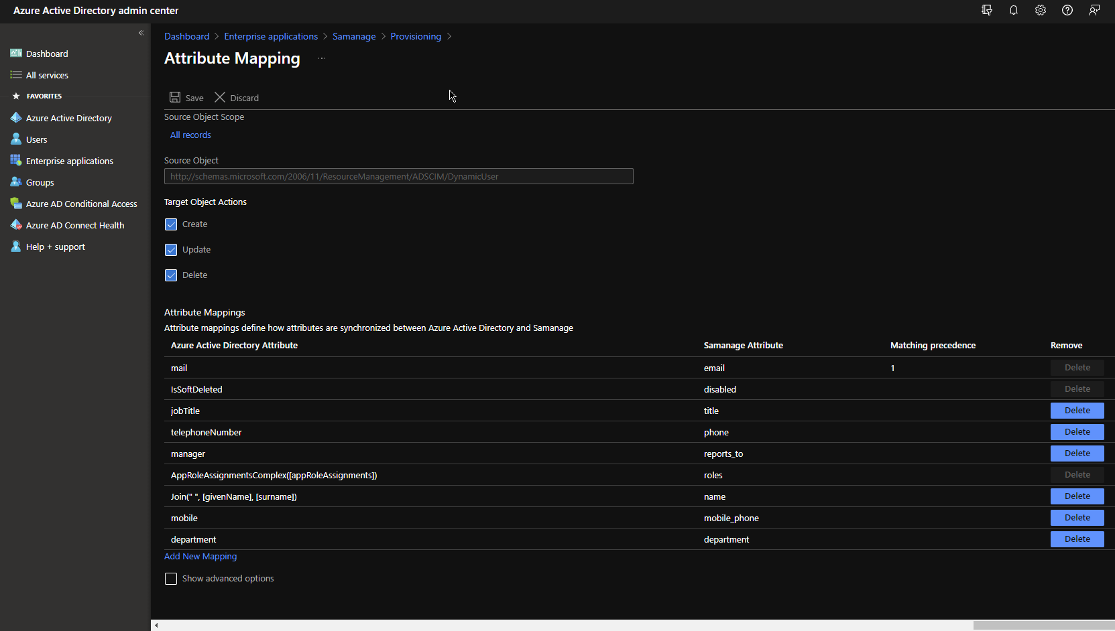1115x631 pixels.
Task: Click the horizontal scrollbar thumb
Action: point(1044,625)
